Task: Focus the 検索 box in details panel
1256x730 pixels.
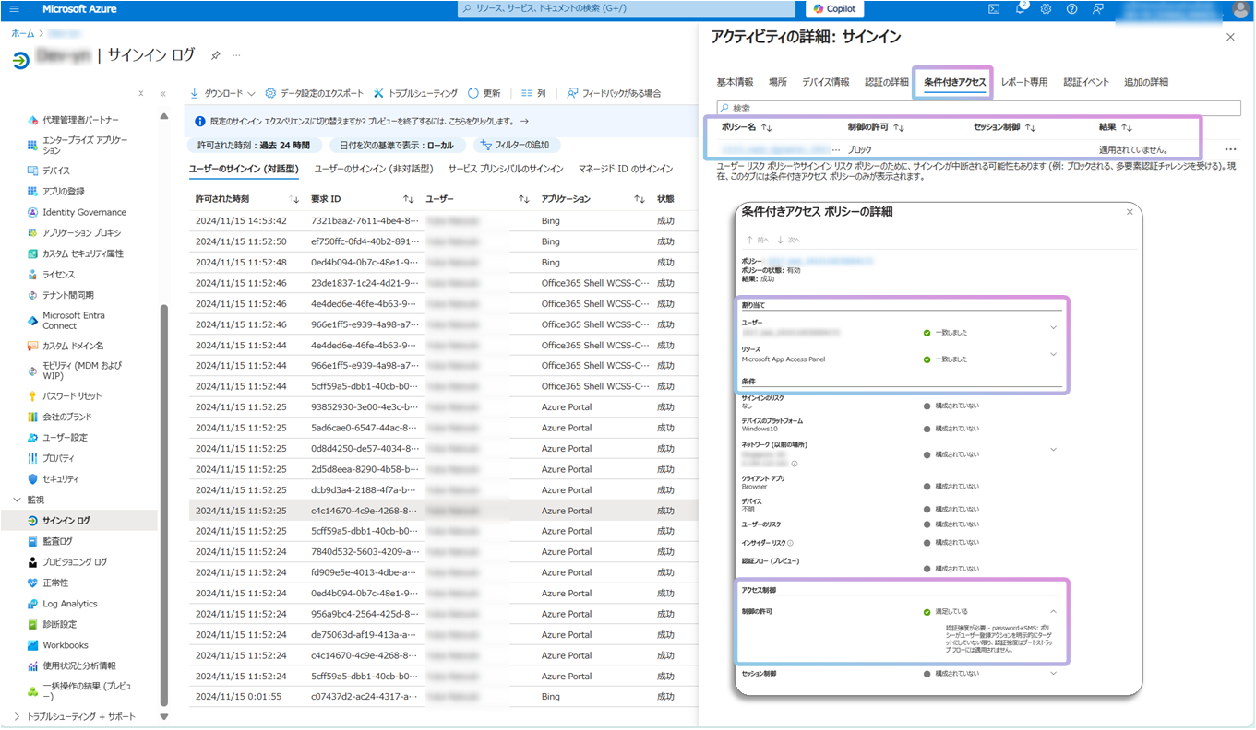Action: click(x=978, y=108)
